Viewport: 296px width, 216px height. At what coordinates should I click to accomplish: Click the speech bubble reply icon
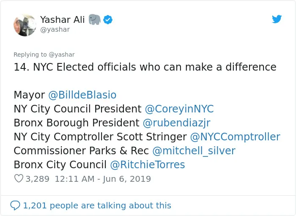tap(15, 205)
